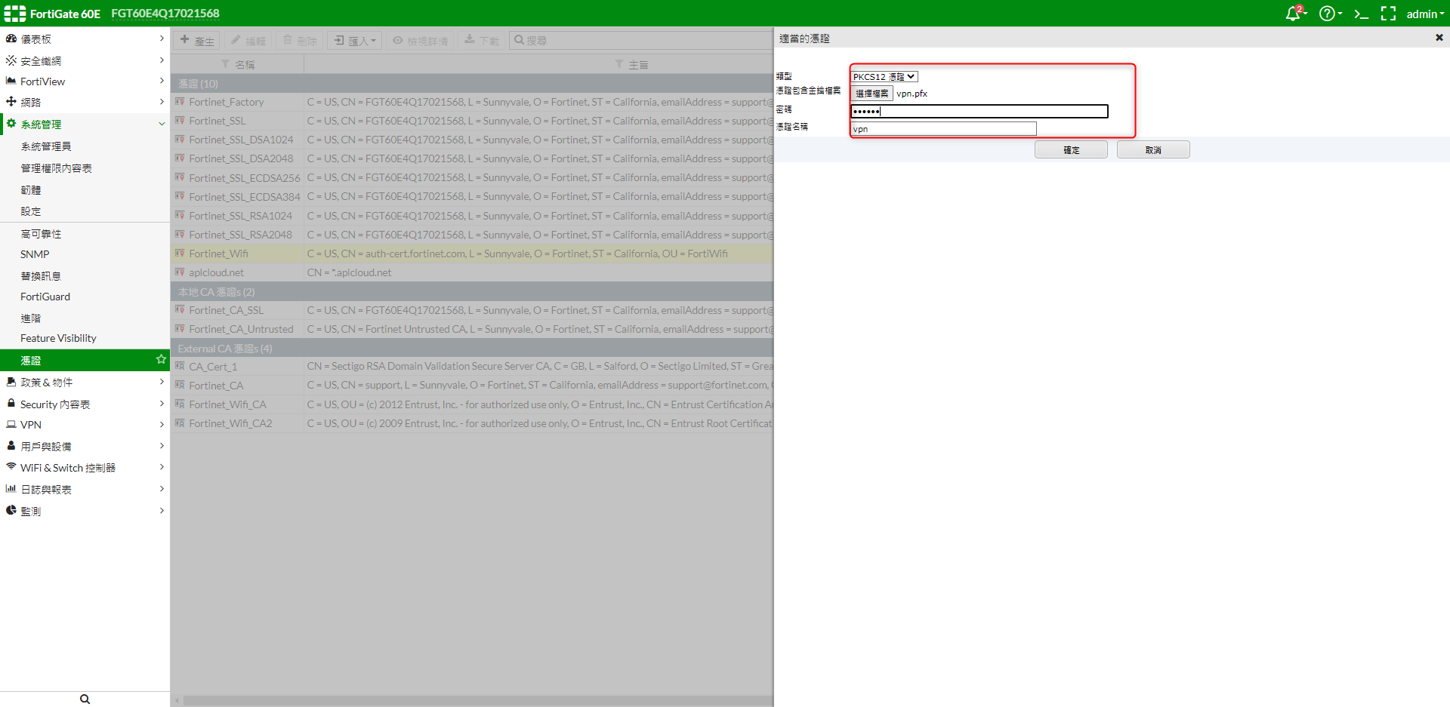Expand the VPN menu

pos(85,425)
